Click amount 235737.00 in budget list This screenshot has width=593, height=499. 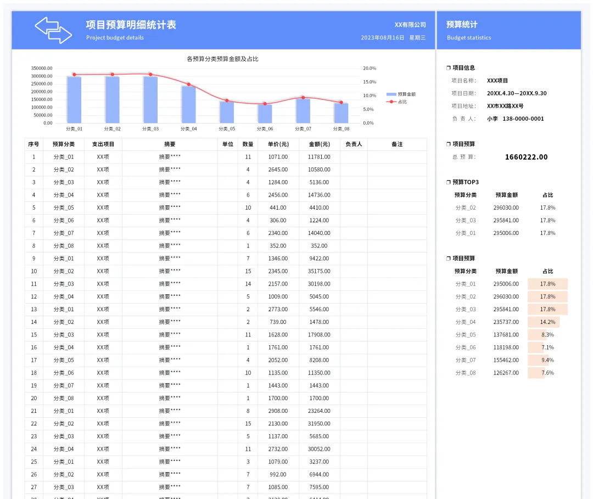click(x=506, y=322)
